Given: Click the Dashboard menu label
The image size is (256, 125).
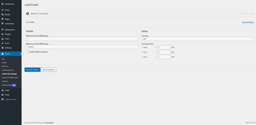Looking at the screenshot, I should coord(9,4).
